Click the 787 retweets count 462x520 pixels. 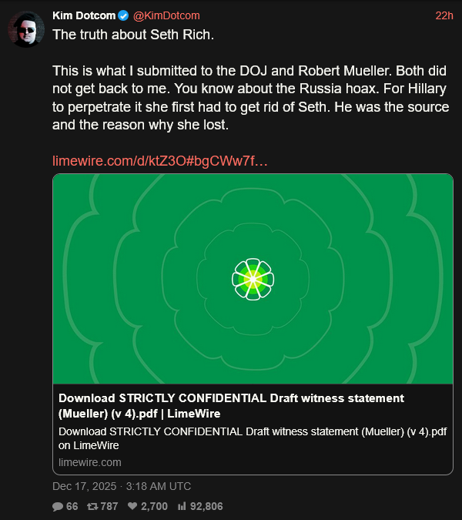(109, 506)
